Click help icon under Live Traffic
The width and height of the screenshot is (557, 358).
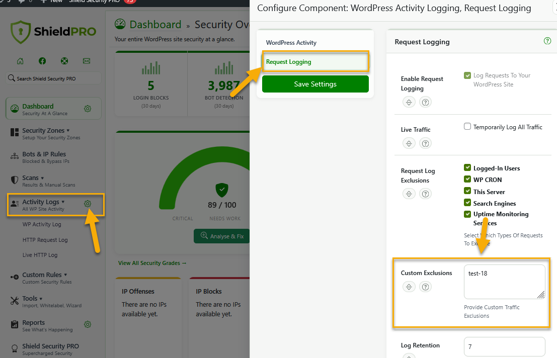[x=425, y=143]
